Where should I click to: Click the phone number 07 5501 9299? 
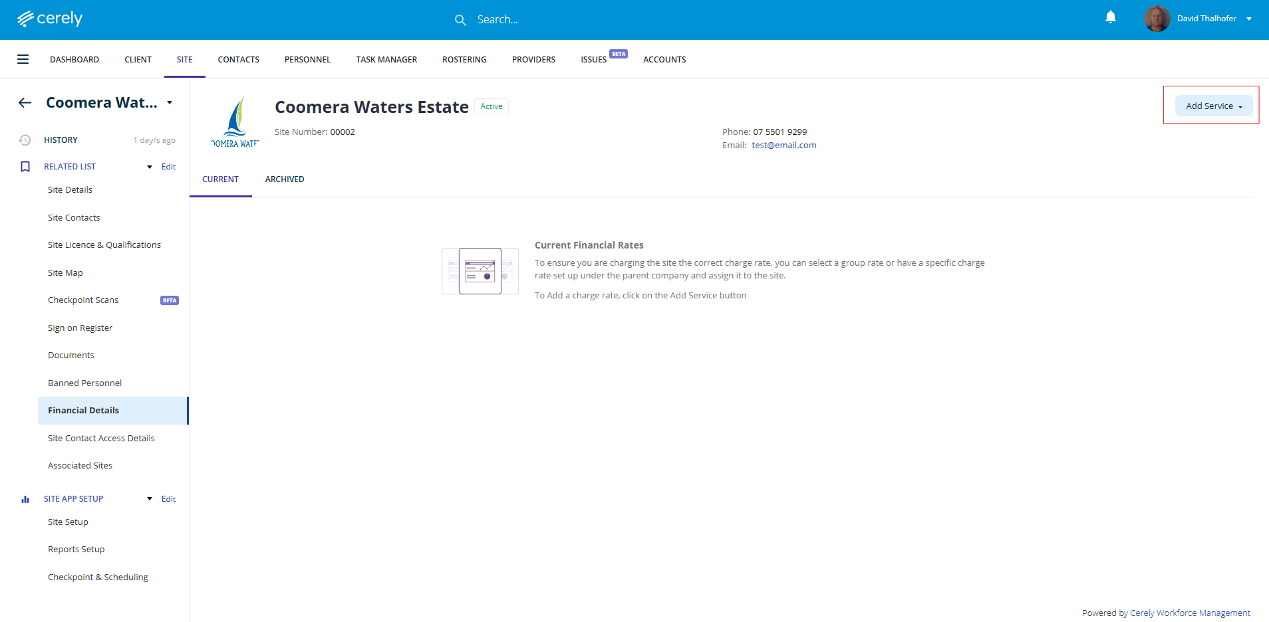(780, 132)
